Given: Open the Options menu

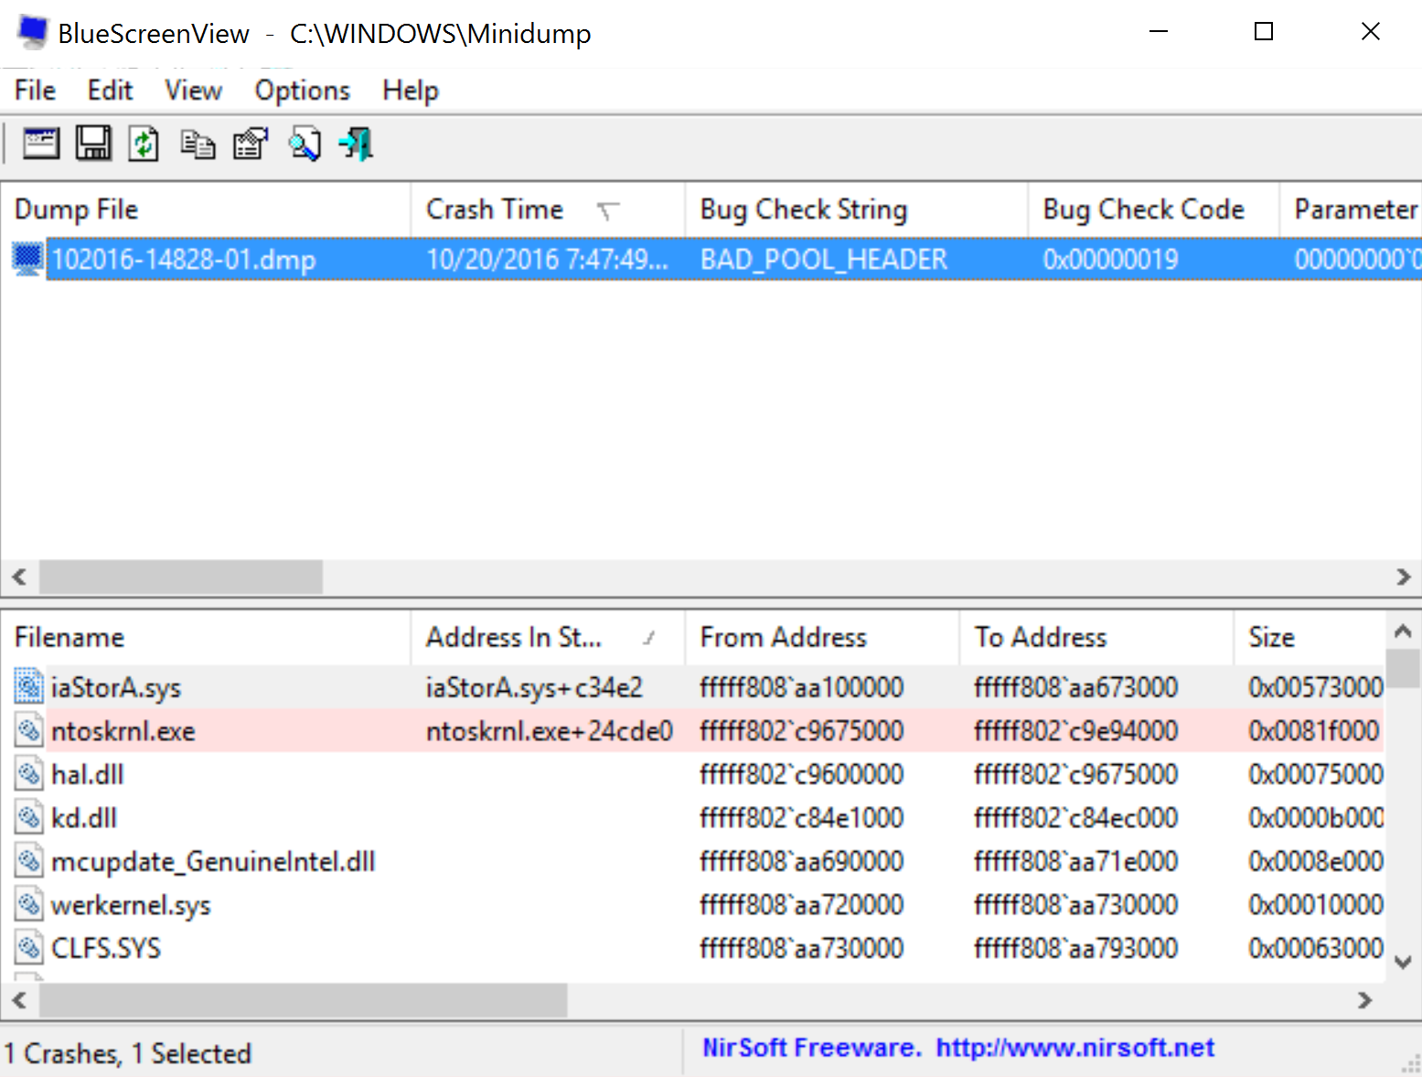Looking at the screenshot, I should [x=302, y=91].
